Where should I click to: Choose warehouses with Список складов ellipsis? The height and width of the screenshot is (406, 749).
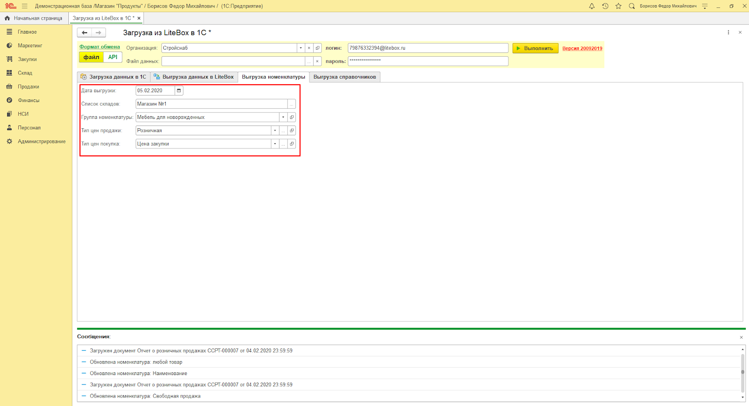pyautogui.click(x=291, y=104)
